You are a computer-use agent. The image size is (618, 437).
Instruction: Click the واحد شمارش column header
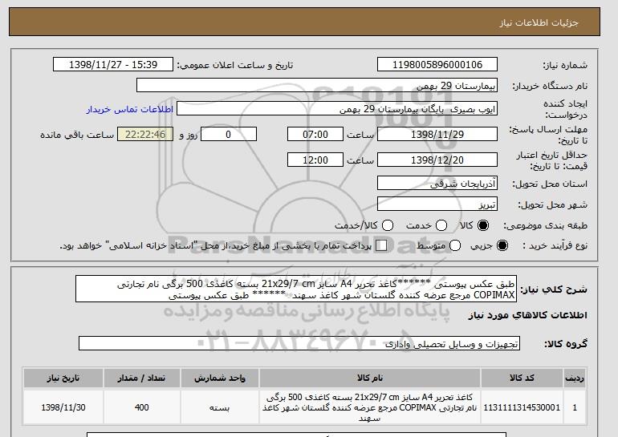point(220,378)
